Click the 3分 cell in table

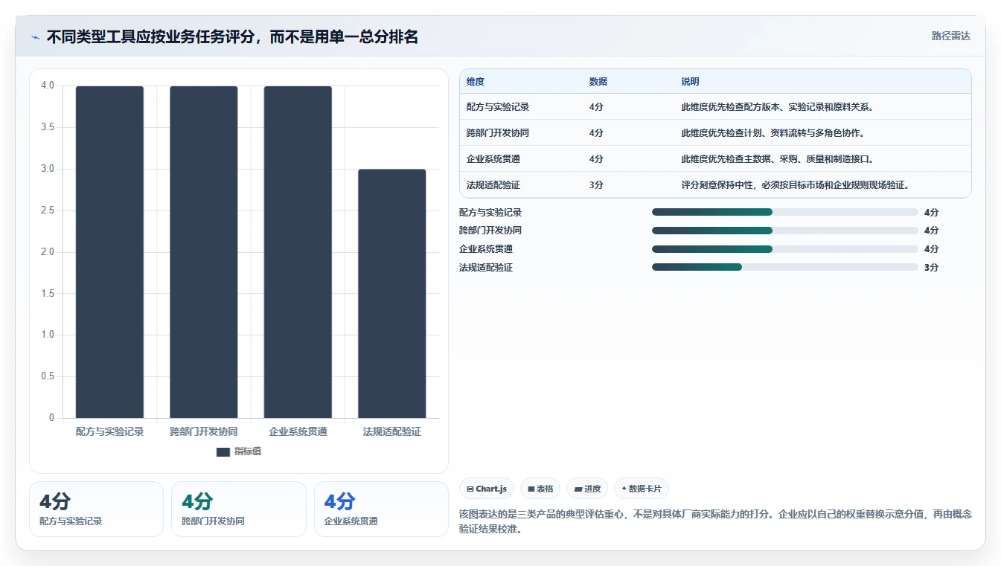tap(596, 185)
